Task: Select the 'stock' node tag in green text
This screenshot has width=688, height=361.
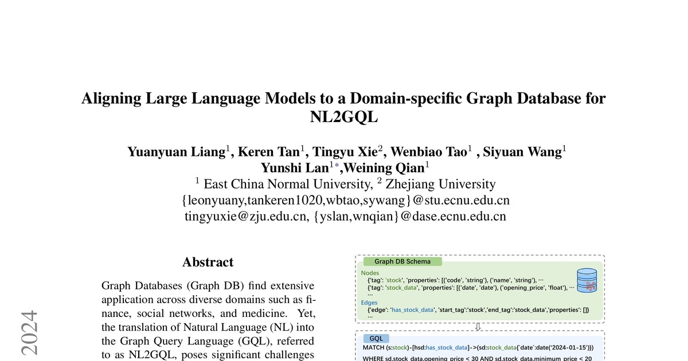Action: [394, 280]
